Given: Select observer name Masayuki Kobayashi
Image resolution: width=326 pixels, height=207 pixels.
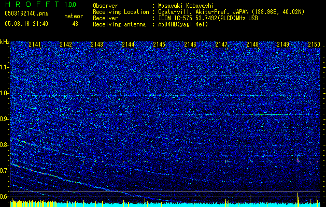Looking at the screenshot, I should tap(186, 6).
